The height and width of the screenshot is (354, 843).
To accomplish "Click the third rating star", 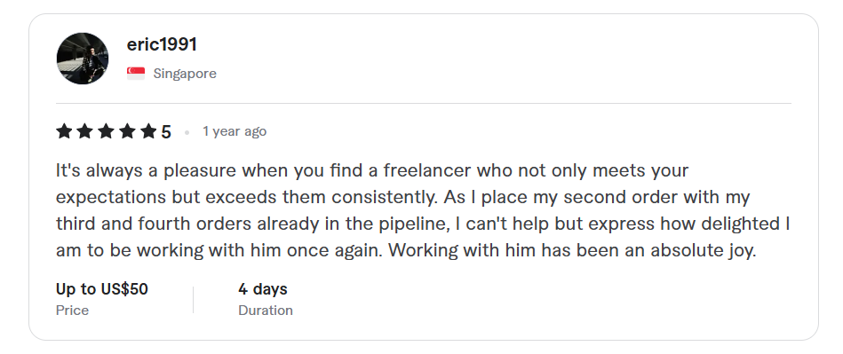I will pos(106,131).
